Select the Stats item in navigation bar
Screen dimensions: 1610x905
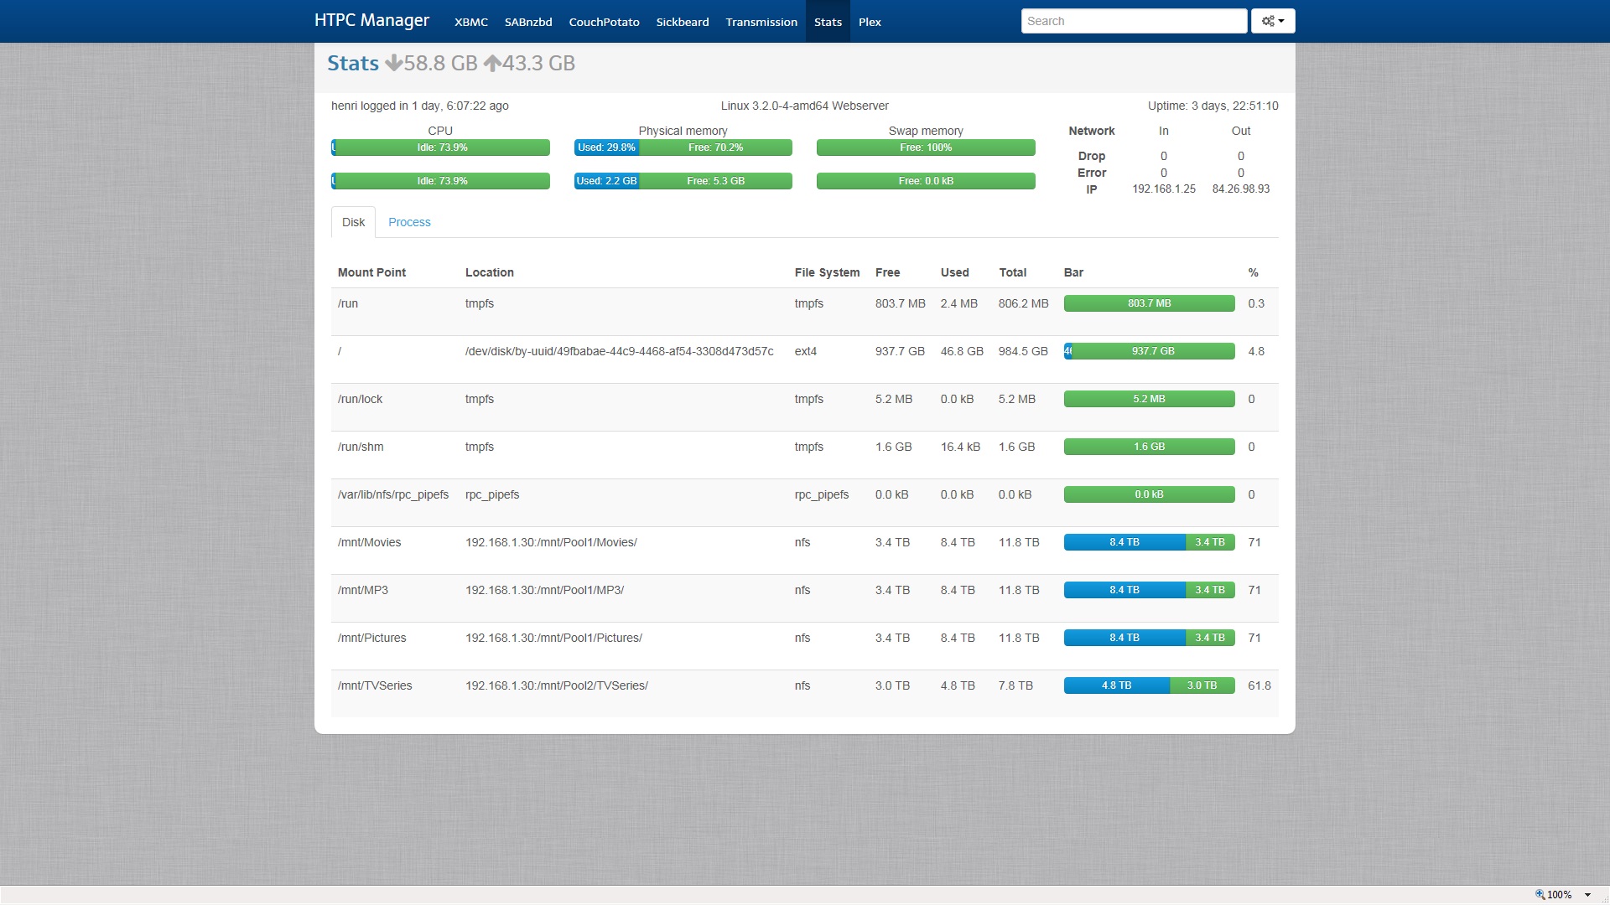pos(827,22)
